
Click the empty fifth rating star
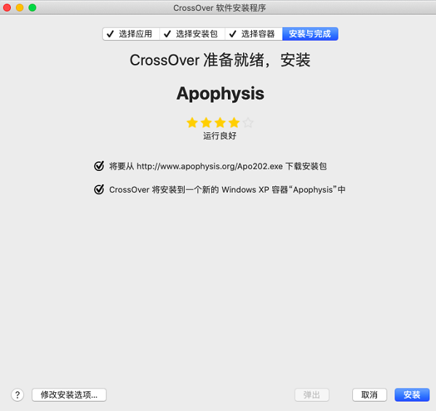pos(247,122)
